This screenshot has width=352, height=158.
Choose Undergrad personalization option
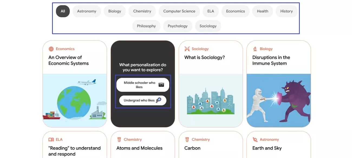(x=139, y=100)
